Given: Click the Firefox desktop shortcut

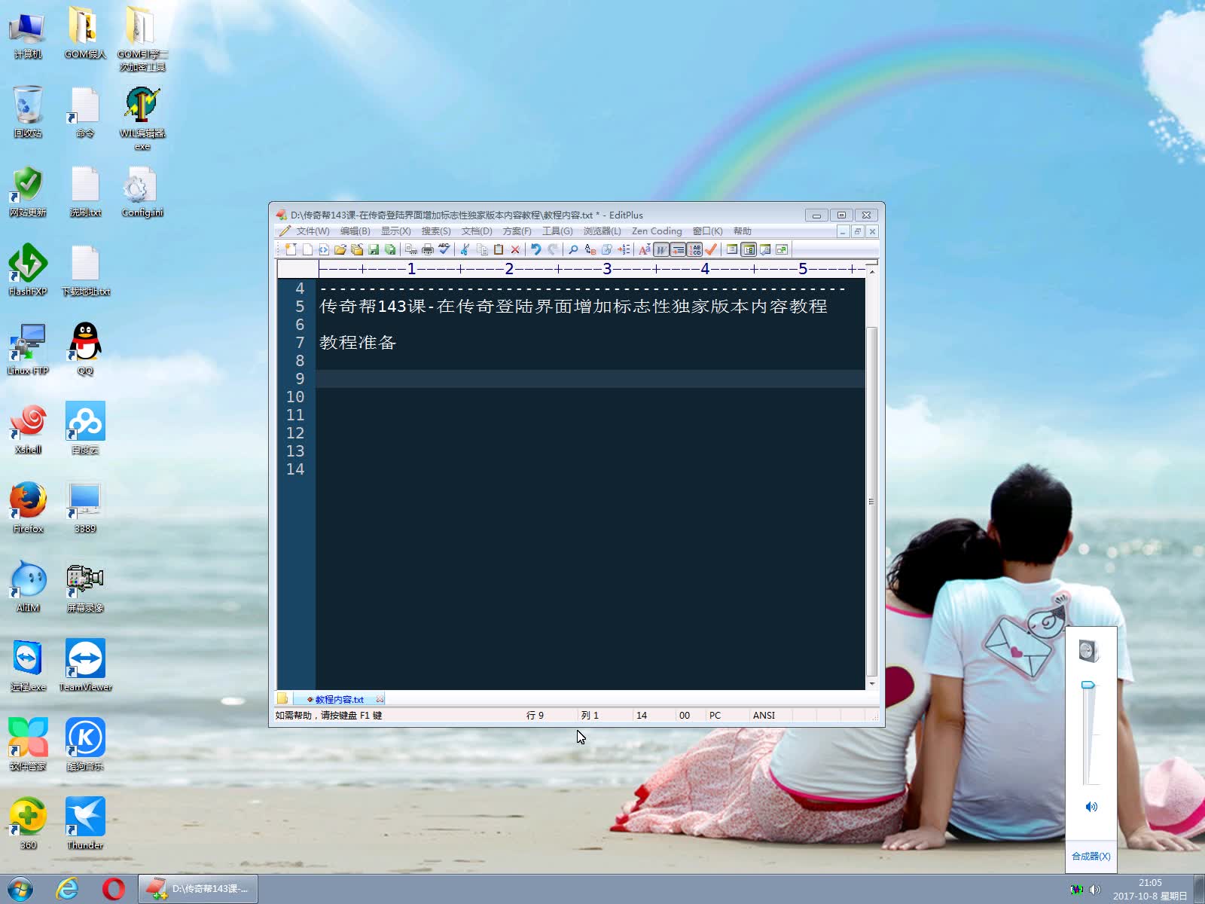Looking at the screenshot, I should tap(28, 507).
